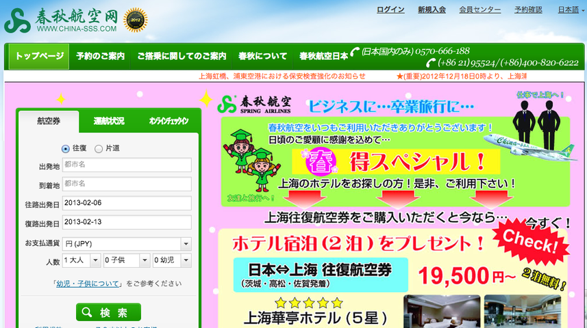
Task: Click the 19,500円〜 price text
Action: point(466,275)
